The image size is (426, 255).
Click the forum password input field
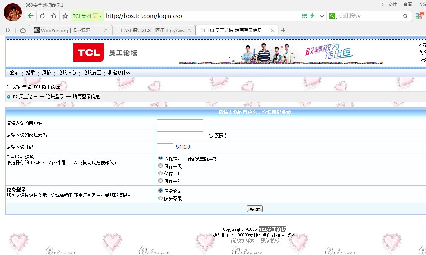pos(180,135)
